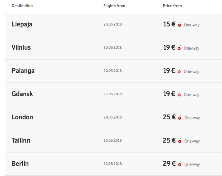Select the London destination

click(x=22, y=117)
